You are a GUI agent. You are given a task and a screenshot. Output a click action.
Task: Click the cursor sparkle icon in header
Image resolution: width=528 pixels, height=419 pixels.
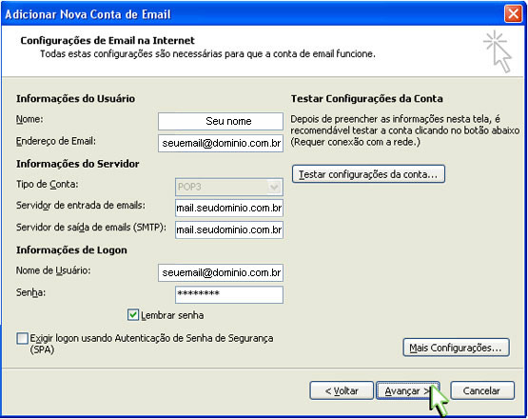click(x=498, y=51)
